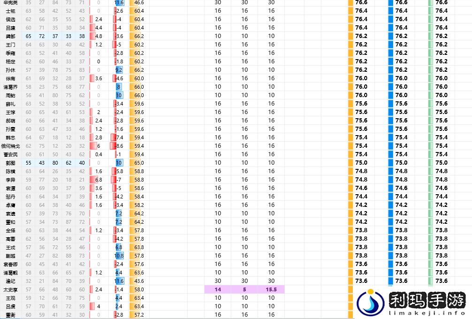
Task: Select the 66.2 orange cell in 龚都's row
Action: click(x=139, y=36)
